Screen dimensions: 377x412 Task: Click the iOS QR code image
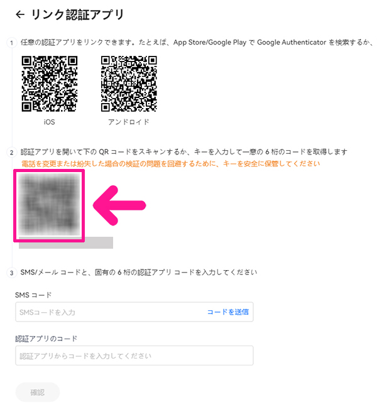[50, 84]
